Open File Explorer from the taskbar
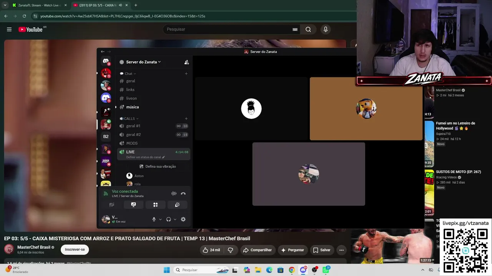This screenshot has width=492, height=276. 258,270
